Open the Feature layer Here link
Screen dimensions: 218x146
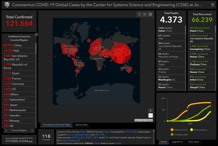pos(118,143)
